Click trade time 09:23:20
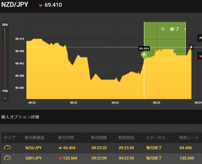202x164 pixels. pos(99,148)
